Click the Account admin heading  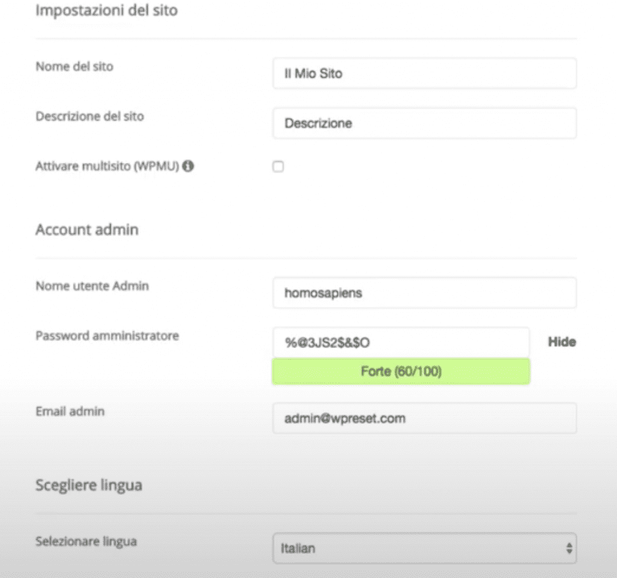[x=87, y=230]
